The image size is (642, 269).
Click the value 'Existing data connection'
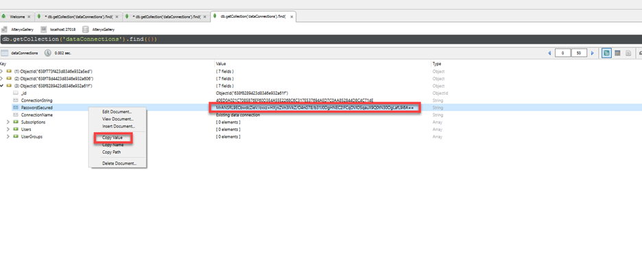coord(238,115)
